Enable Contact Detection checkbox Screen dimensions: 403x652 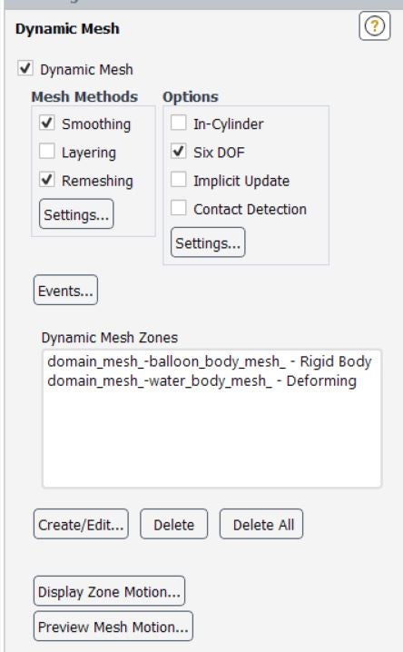tap(178, 208)
